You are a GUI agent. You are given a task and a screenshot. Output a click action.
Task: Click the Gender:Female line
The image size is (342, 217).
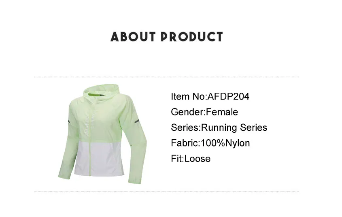tap(204, 112)
